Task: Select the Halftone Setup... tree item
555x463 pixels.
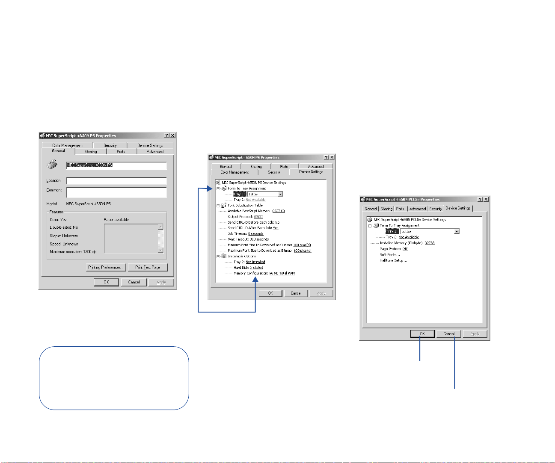Action: point(393,260)
